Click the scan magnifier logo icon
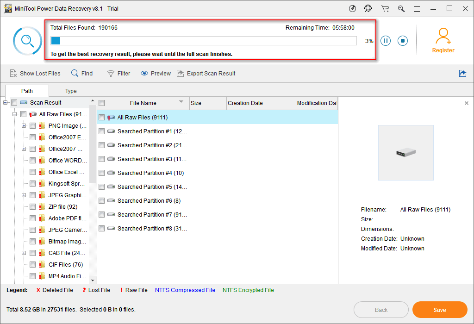The width and height of the screenshot is (474, 324). 27,41
